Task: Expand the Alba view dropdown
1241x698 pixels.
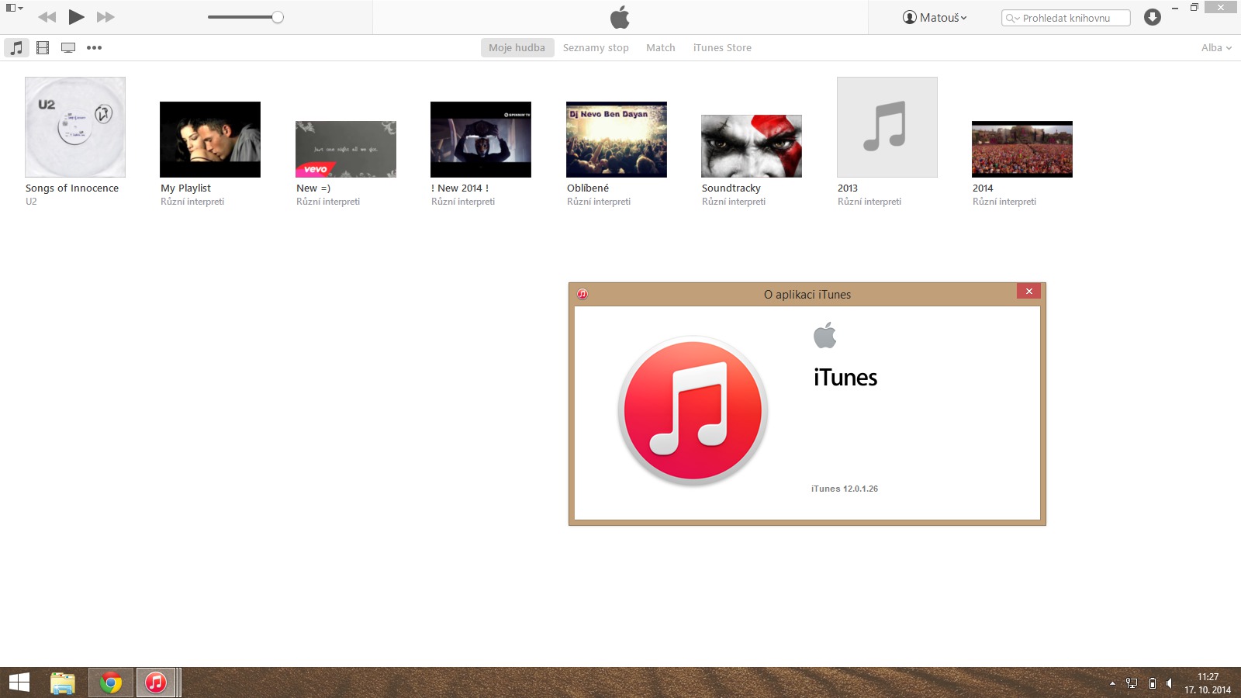Action: pyautogui.click(x=1216, y=47)
